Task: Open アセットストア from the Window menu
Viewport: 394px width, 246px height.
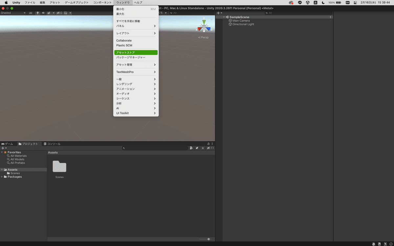Action: pos(136,53)
